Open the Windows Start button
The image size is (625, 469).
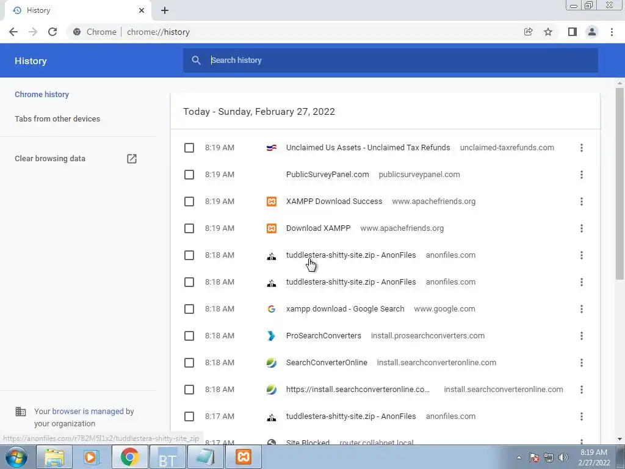[x=16, y=457]
